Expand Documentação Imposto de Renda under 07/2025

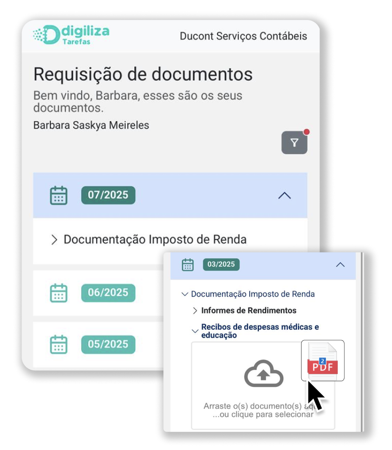pos(54,240)
